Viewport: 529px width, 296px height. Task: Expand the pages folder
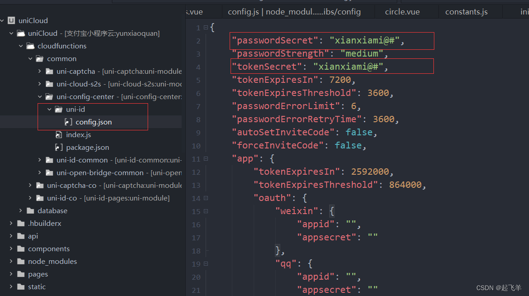(11, 274)
